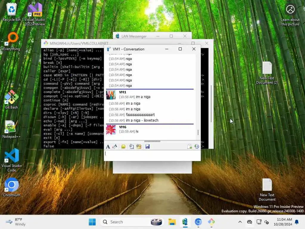Image resolution: width=305 pixels, height=229 pixels.
Task: Save the conversation with floppy disk icon
Action: (147, 146)
